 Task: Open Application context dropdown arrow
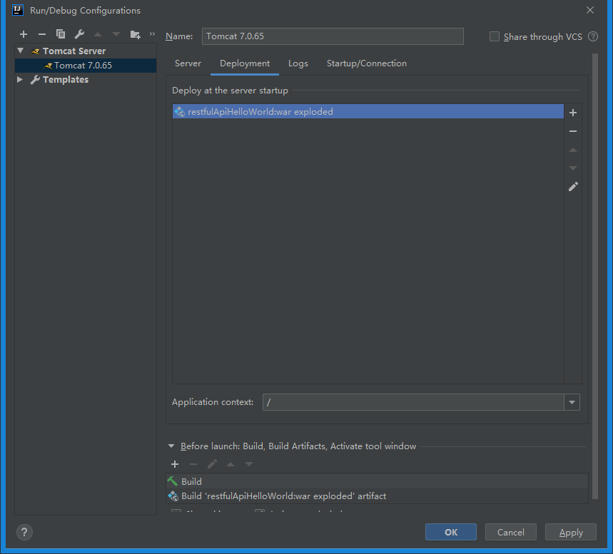tap(572, 402)
